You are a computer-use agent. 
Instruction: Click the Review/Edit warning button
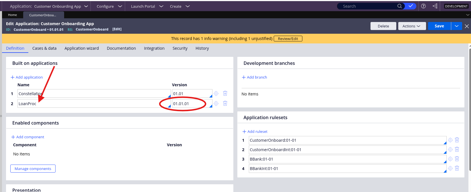tap(288, 39)
